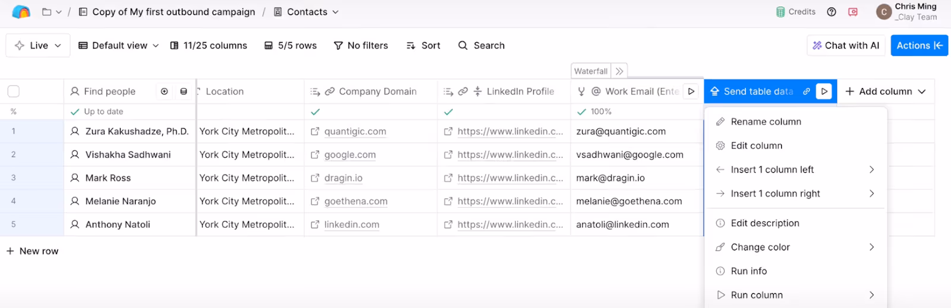Viewport: 951px width, 308px height.
Task: Add a New row
Action: click(x=33, y=251)
